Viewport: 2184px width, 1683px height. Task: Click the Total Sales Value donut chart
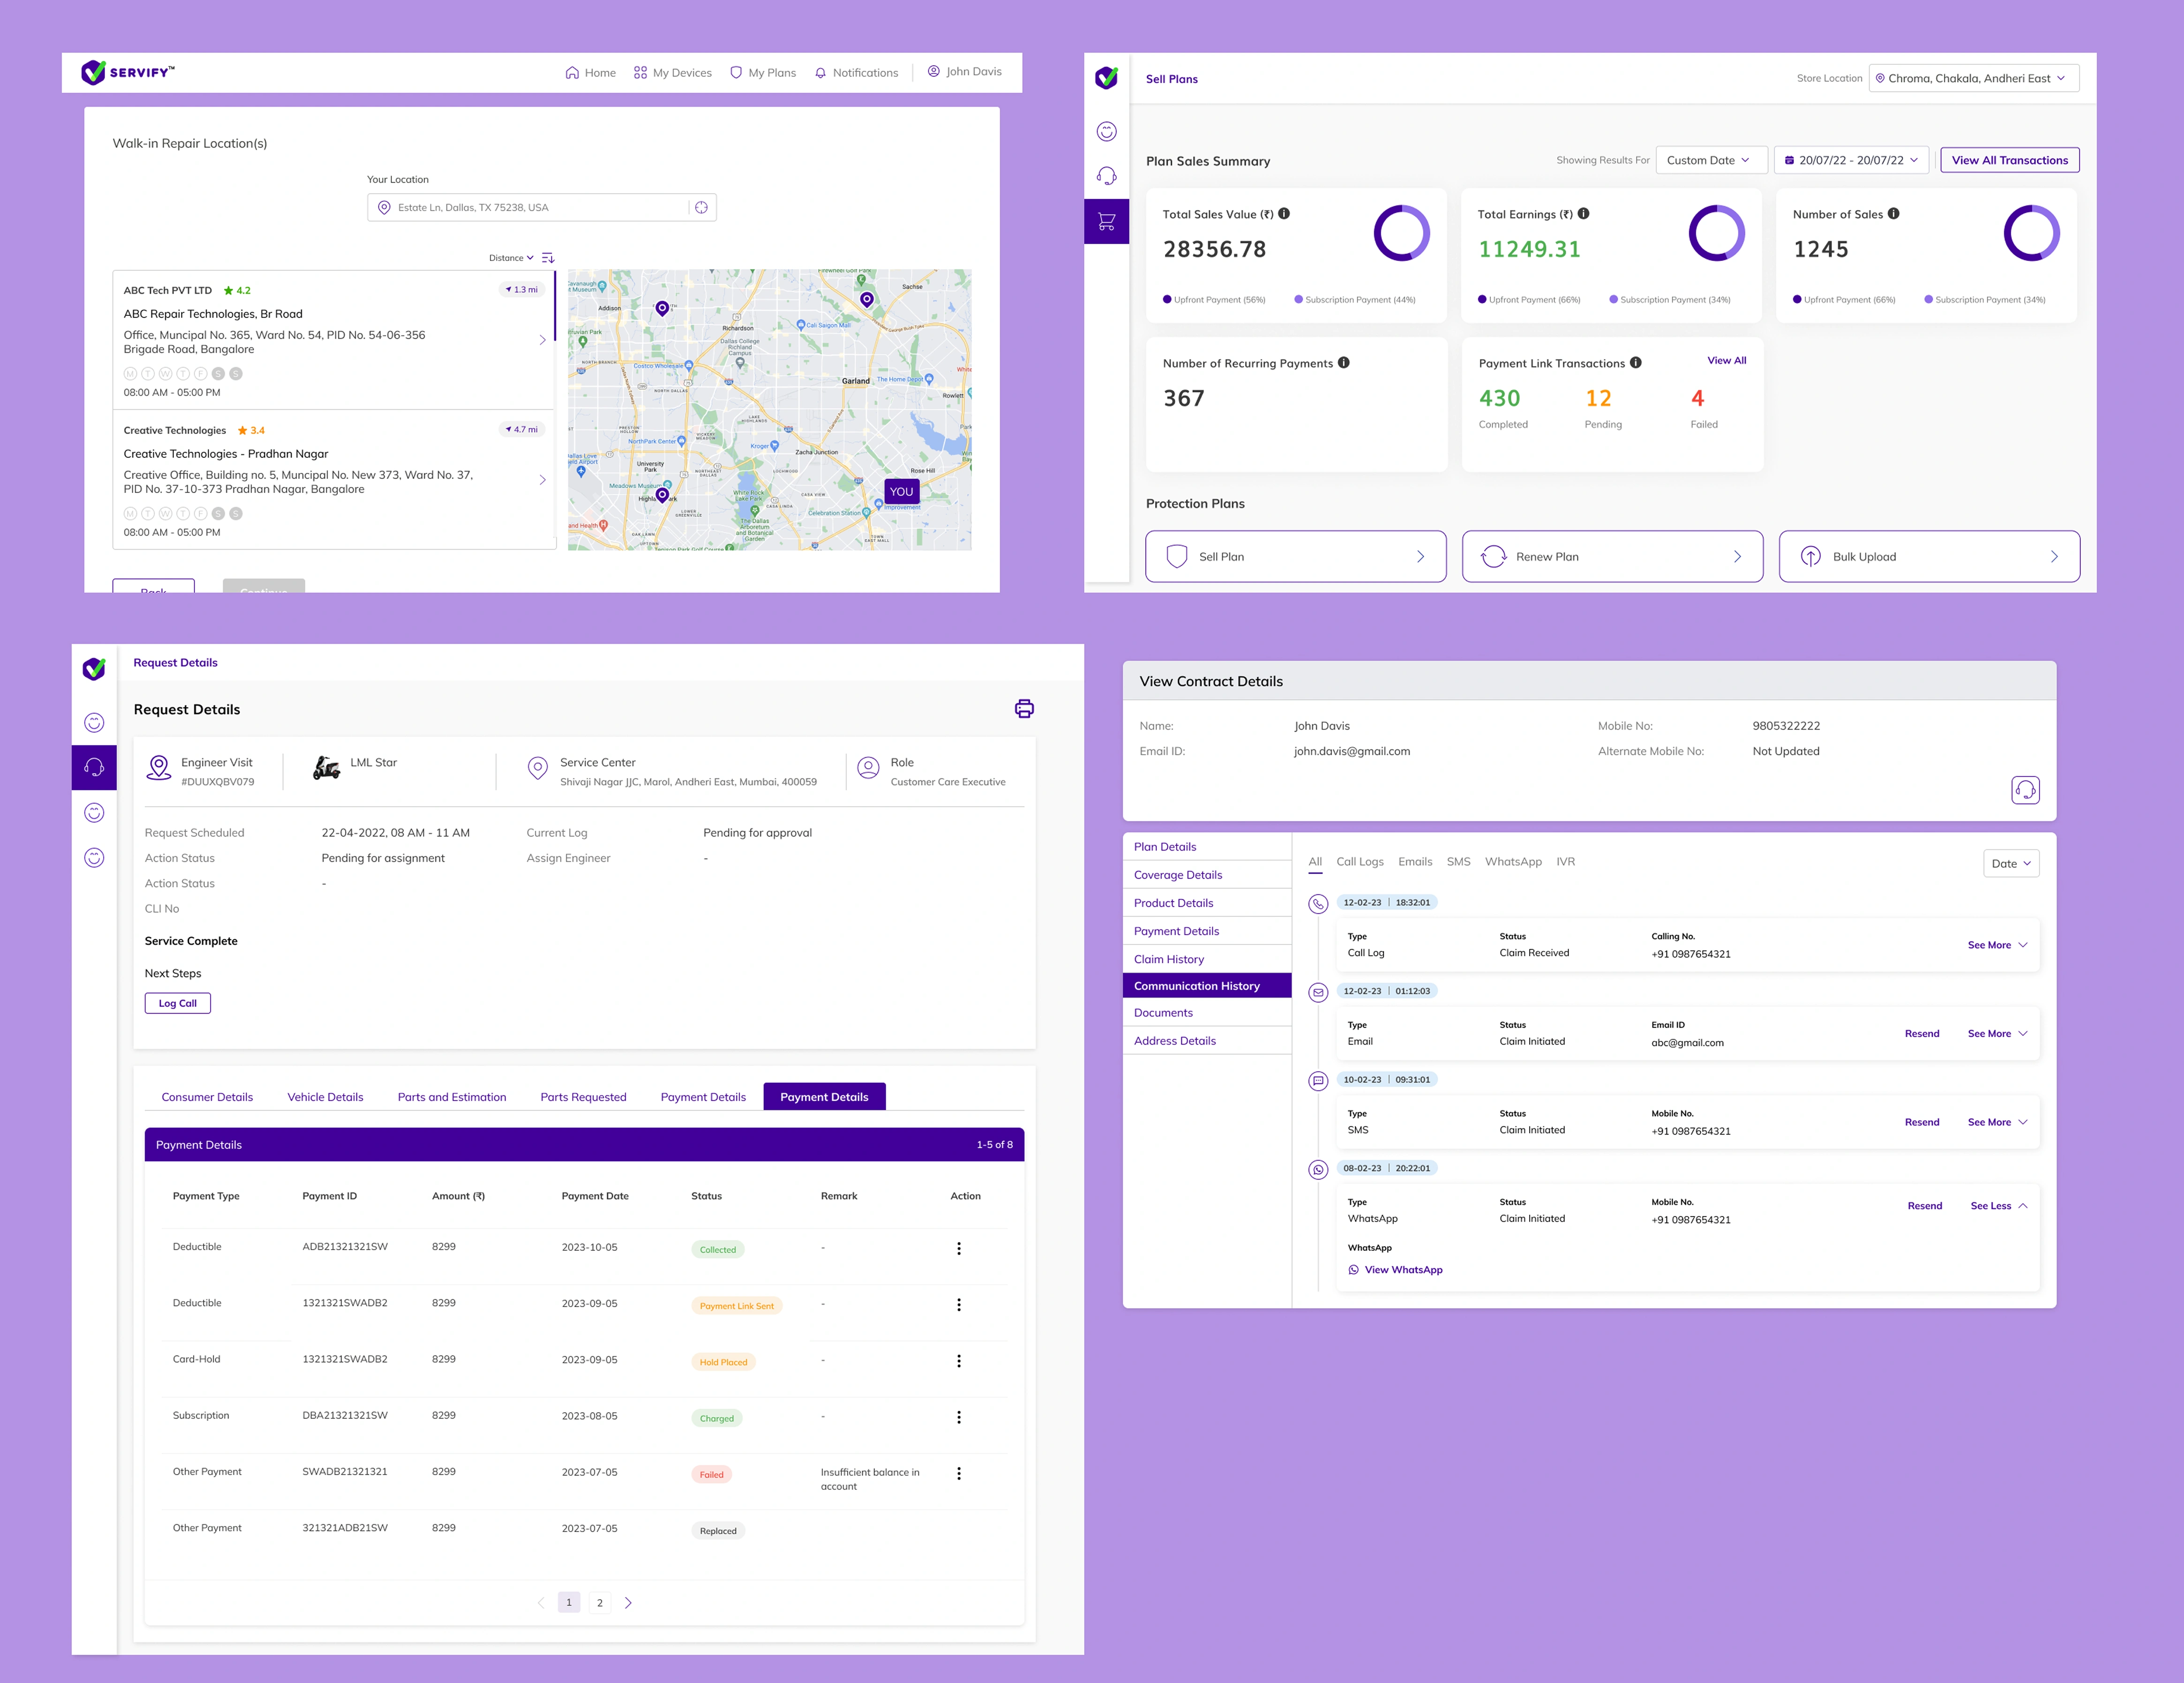(x=1401, y=233)
